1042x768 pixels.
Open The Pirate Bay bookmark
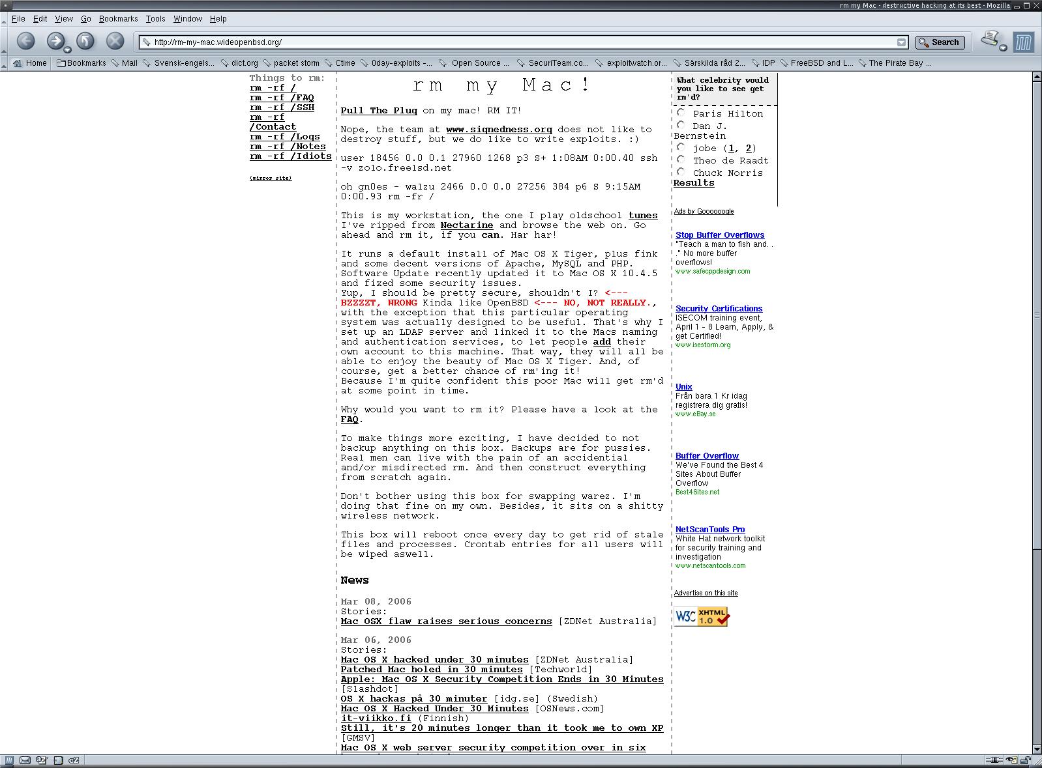895,63
